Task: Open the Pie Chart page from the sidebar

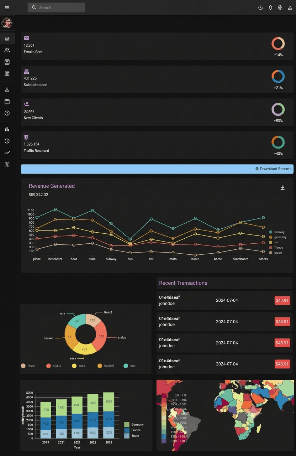Action: (7, 141)
